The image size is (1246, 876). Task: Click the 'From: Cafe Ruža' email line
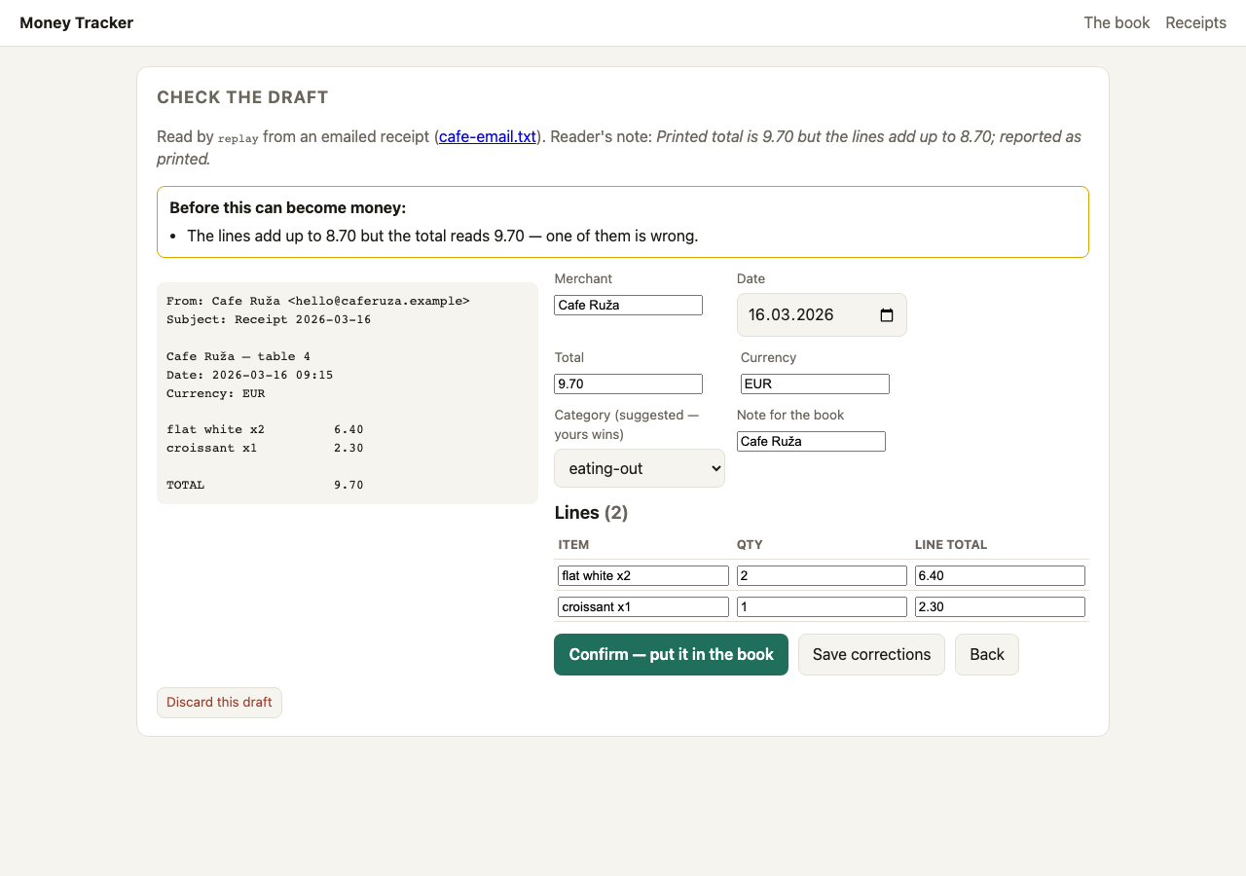coord(318,301)
